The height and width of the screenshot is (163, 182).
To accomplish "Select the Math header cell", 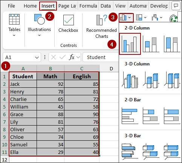I will [50, 76].
